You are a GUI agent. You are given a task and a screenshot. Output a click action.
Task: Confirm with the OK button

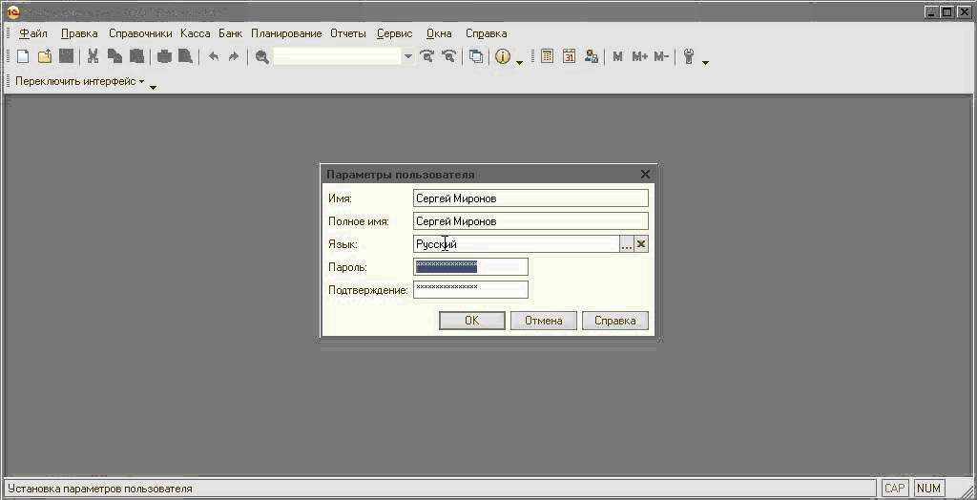471,321
